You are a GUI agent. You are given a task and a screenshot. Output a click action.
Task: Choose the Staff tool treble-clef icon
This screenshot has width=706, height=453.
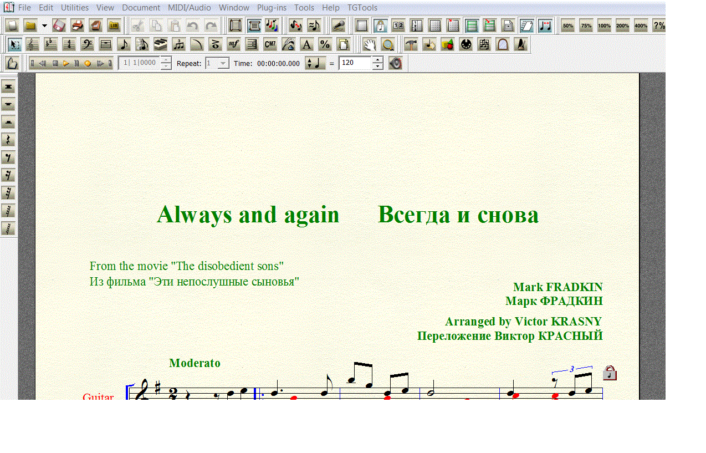tap(33, 44)
